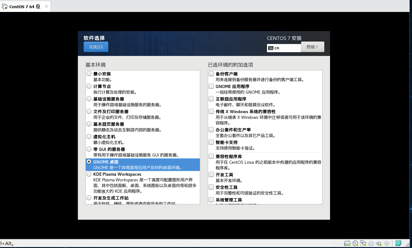Check the 开发工具 checkbox
412x248 pixels.
click(x=211, y=174)
